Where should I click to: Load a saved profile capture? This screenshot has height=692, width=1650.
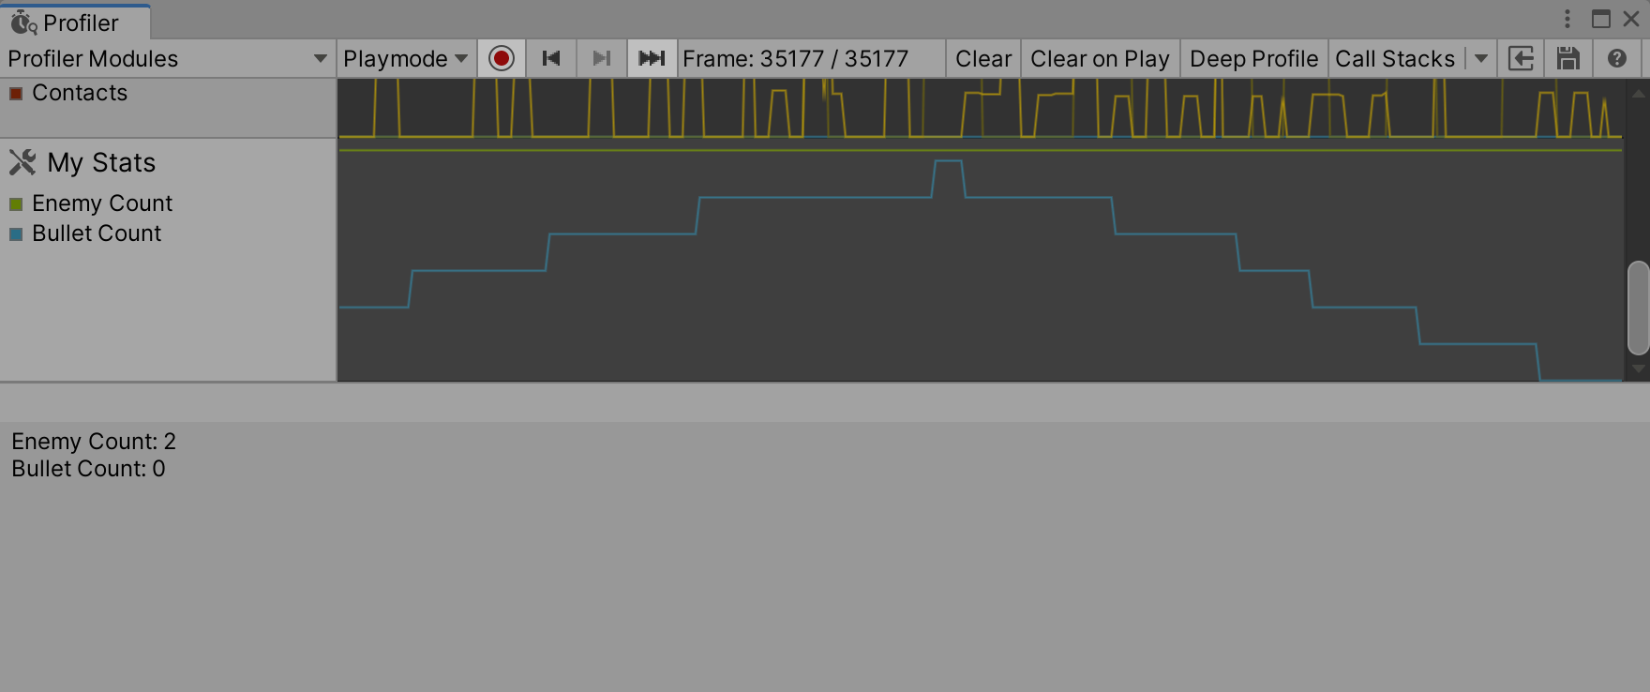(1521, 57)
